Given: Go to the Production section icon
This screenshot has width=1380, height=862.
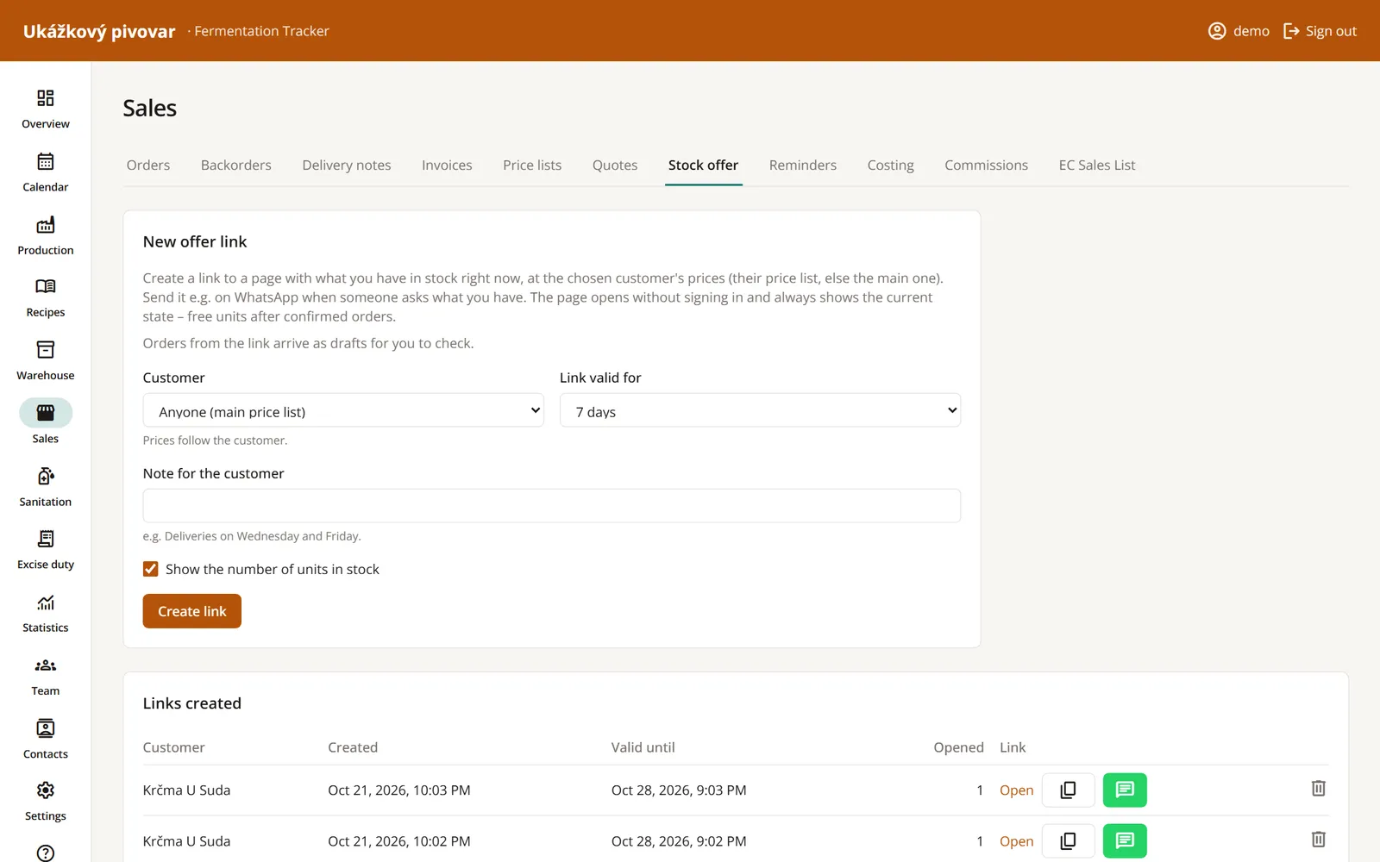Looking at the screenshot, I should coord(46,225).
